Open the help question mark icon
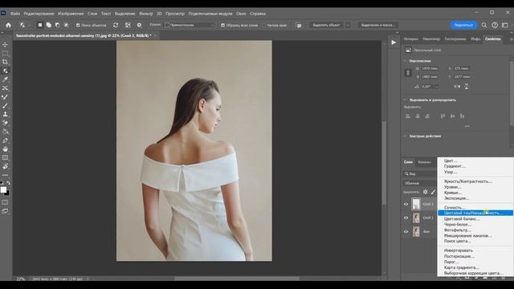The image size is (514, 289). click(495, 25)
